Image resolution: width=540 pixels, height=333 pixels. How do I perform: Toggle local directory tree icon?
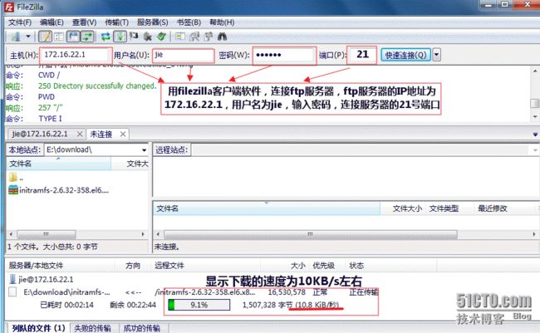[x=59, y=37]
